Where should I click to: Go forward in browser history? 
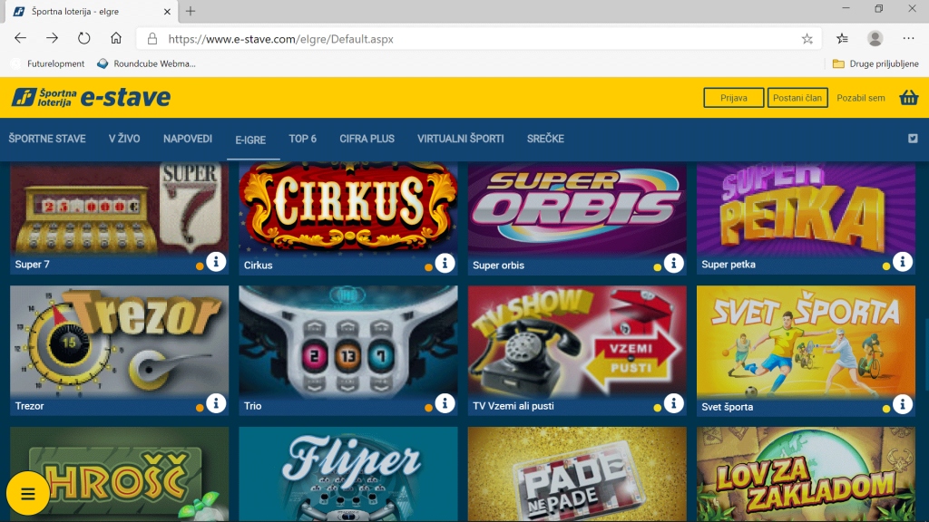pyautogui.click(x=52, y=38)
